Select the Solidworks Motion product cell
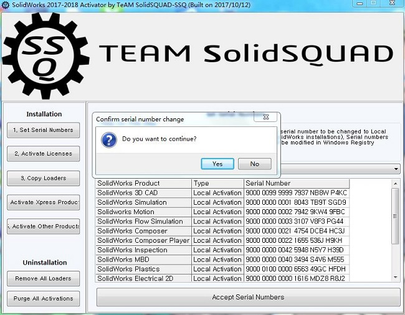Image resolution: width=405 pixels, height=315 pixels. tap(143, 212)
